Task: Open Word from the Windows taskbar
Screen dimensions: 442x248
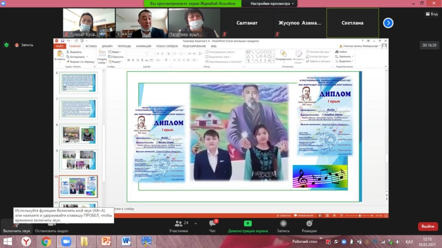Action: coord(126,242)
